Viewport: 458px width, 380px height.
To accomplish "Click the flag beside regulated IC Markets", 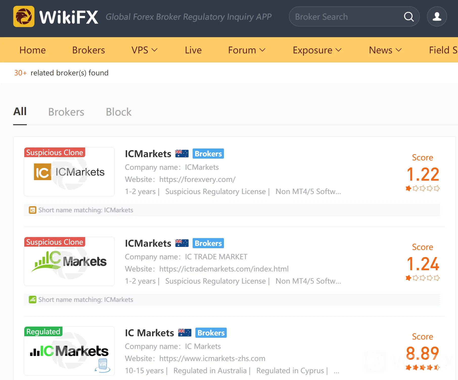I will pyautogui.click(x=185, y=333).
